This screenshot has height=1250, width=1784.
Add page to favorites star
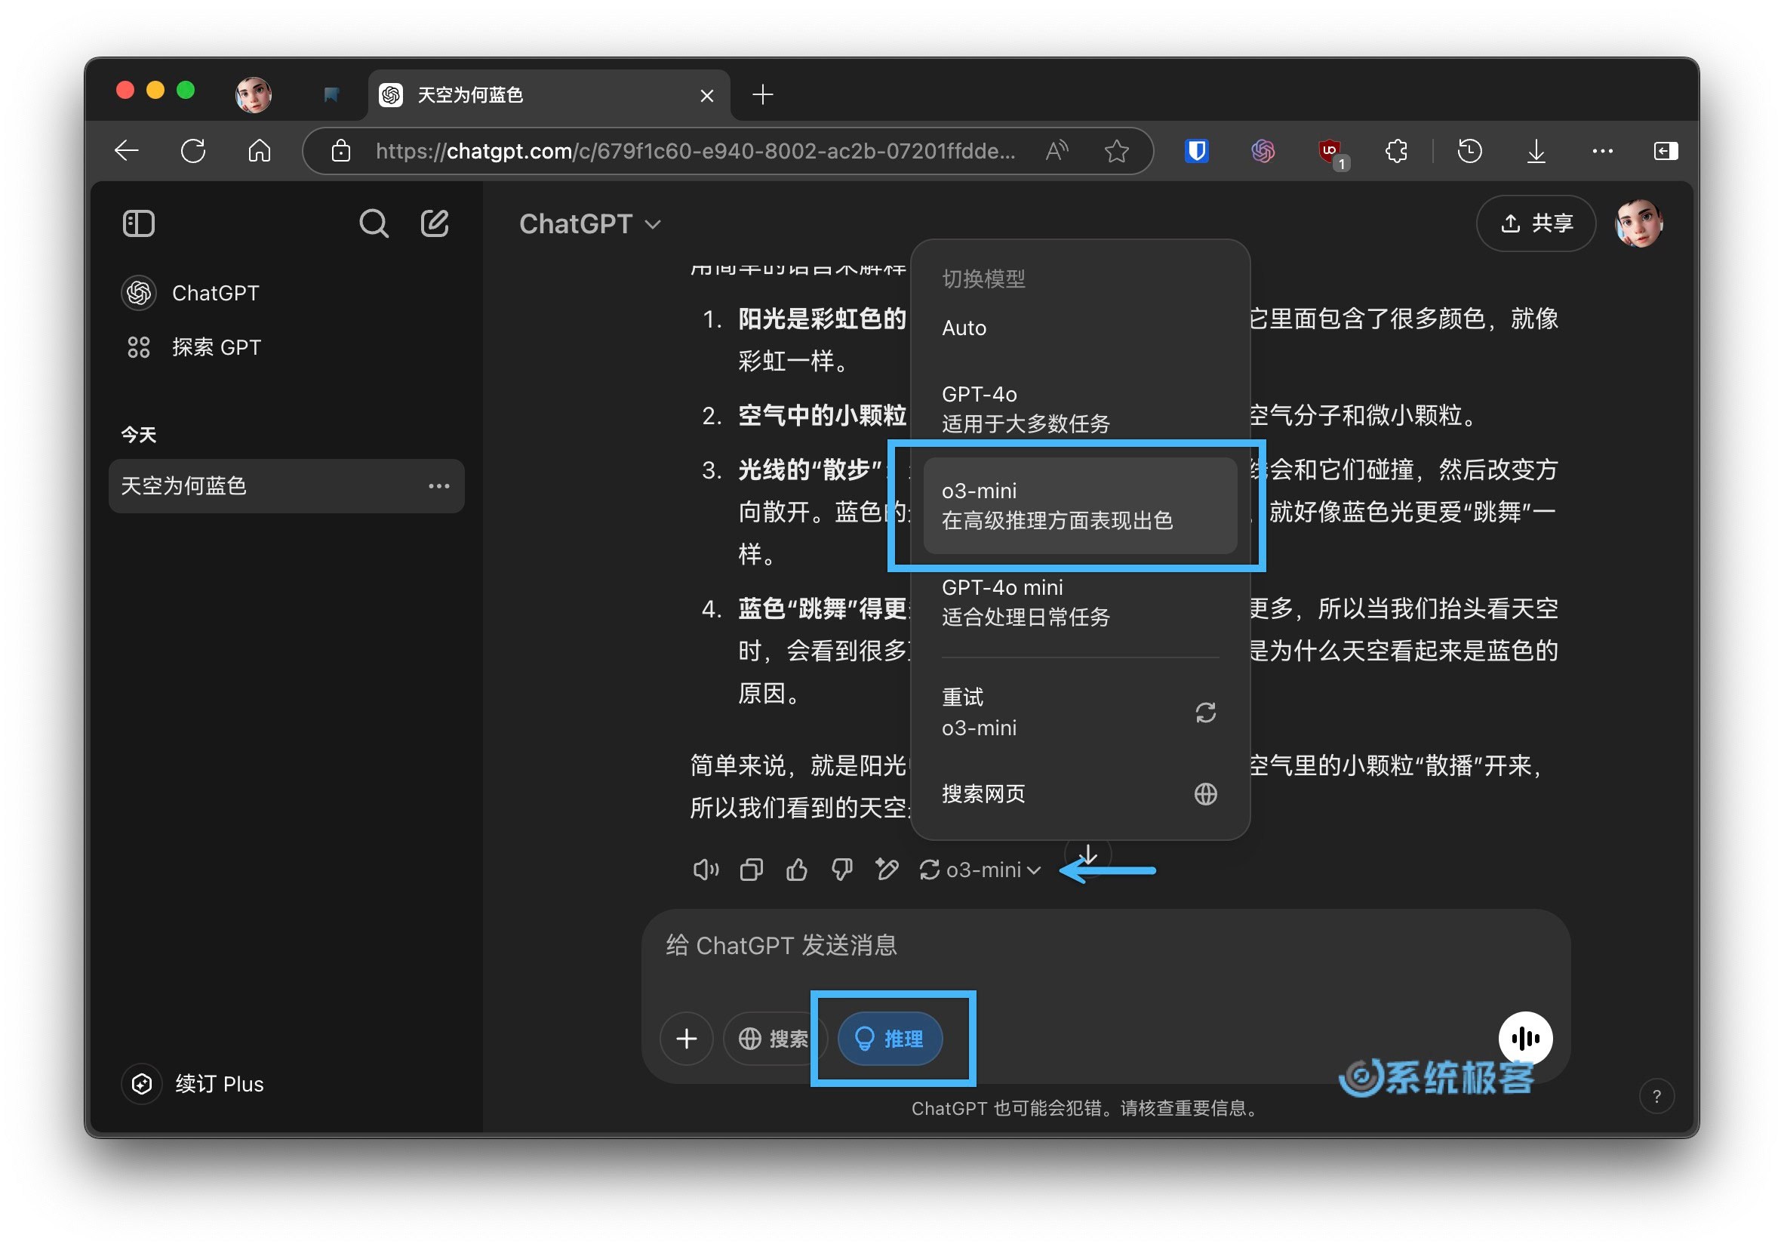tap(1117, 151)
